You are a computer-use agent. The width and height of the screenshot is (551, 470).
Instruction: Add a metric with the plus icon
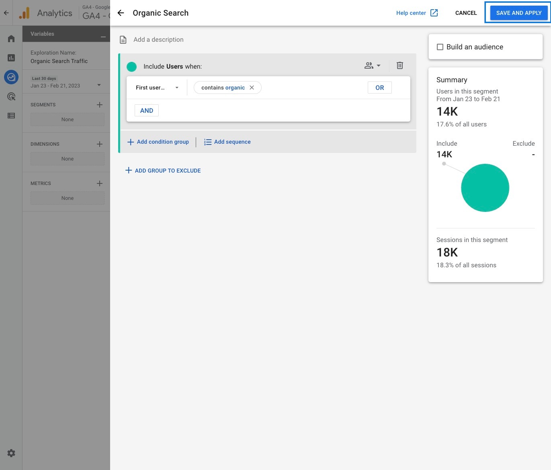click(100, 183)
